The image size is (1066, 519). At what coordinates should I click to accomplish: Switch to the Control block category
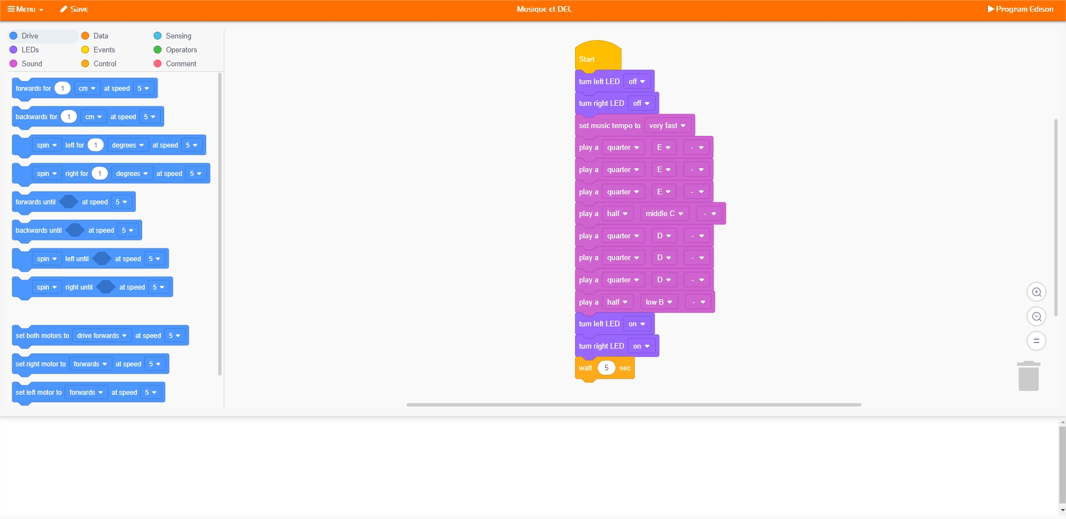tap(105, 63)
